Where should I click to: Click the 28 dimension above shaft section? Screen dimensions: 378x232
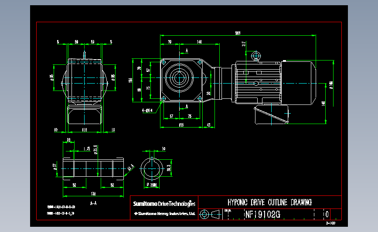coord(69,140)
